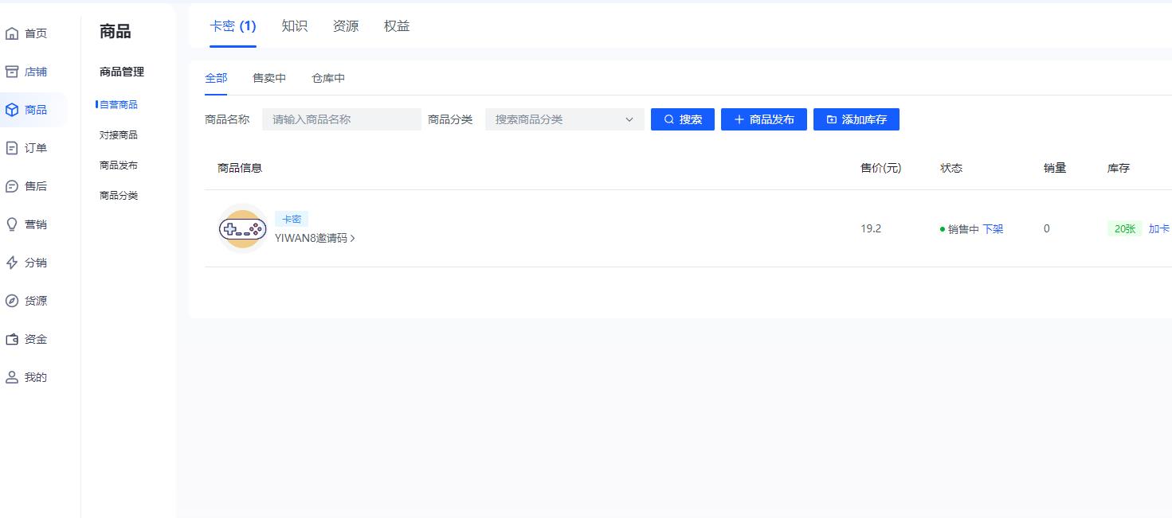Switch to the 仓库中 filter tab
Viewport: 1172px width, 518px height.
327,77
